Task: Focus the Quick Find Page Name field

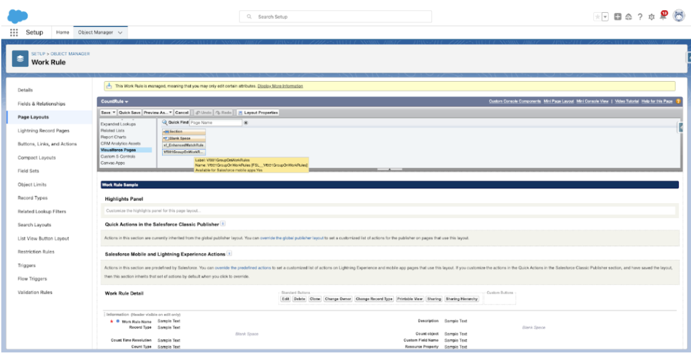Action: tap(215, 123)
